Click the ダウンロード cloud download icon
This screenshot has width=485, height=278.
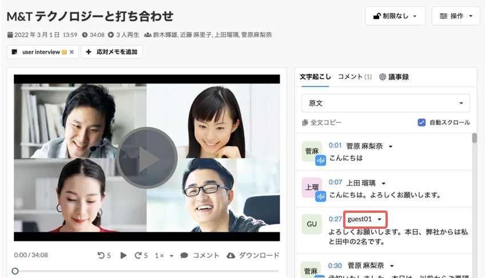tap(230, 256)
